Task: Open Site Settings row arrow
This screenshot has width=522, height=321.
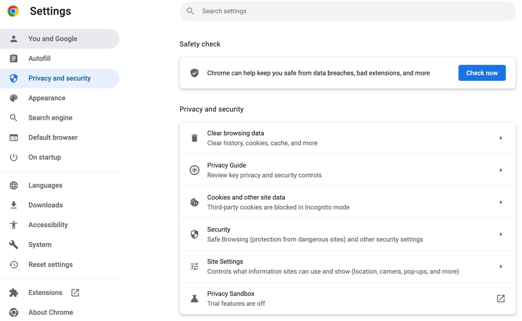Action: click(x=501, y=267)
